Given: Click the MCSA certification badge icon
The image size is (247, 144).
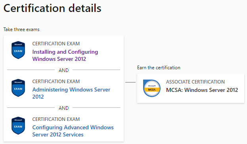Looking at the screenshot, I should click(x=152, y=88).
